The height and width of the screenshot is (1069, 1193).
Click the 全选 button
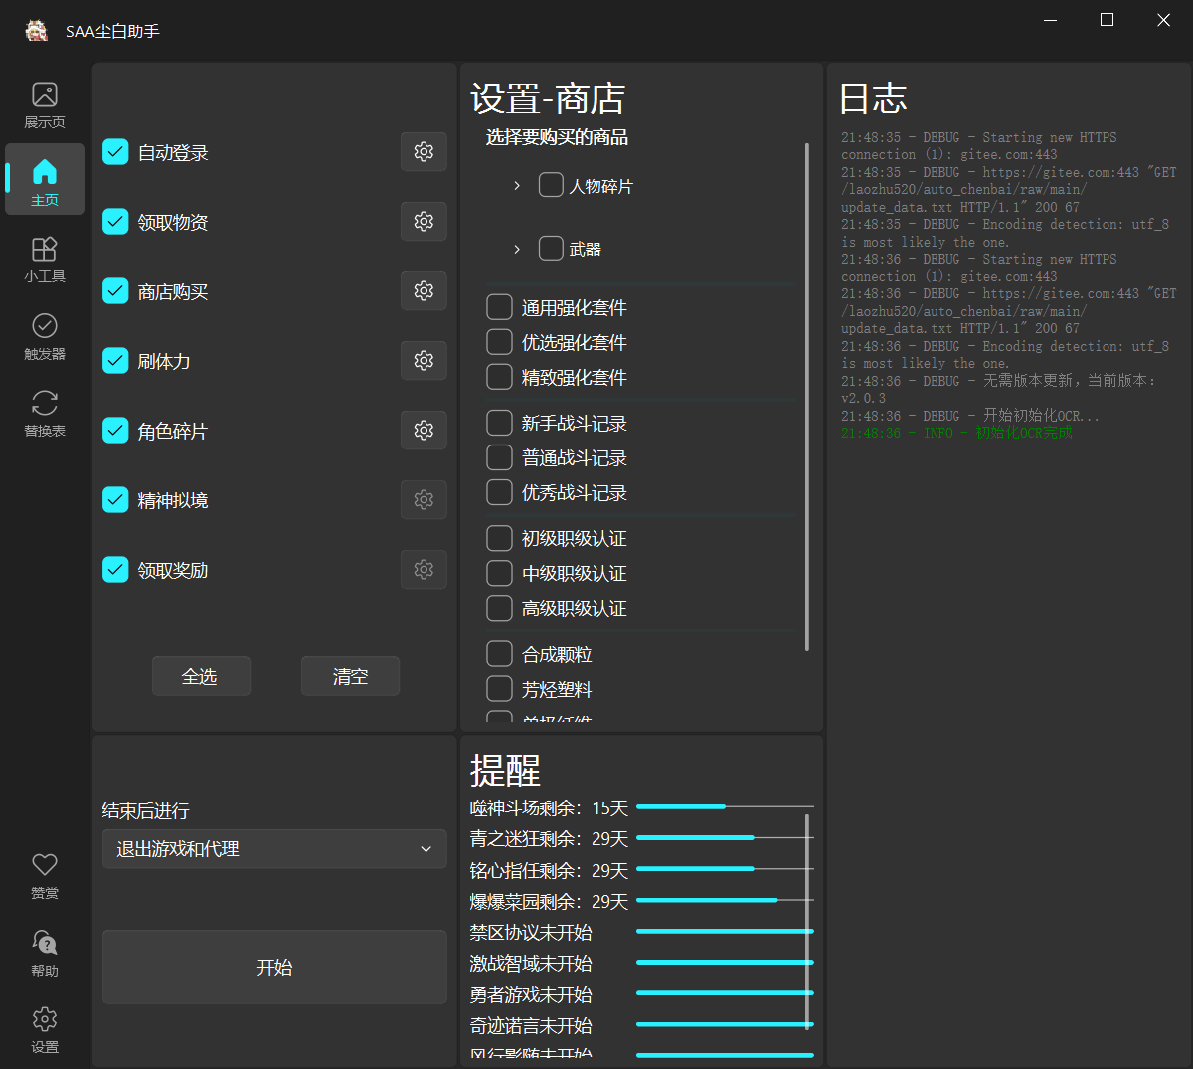tap(201, 676)
